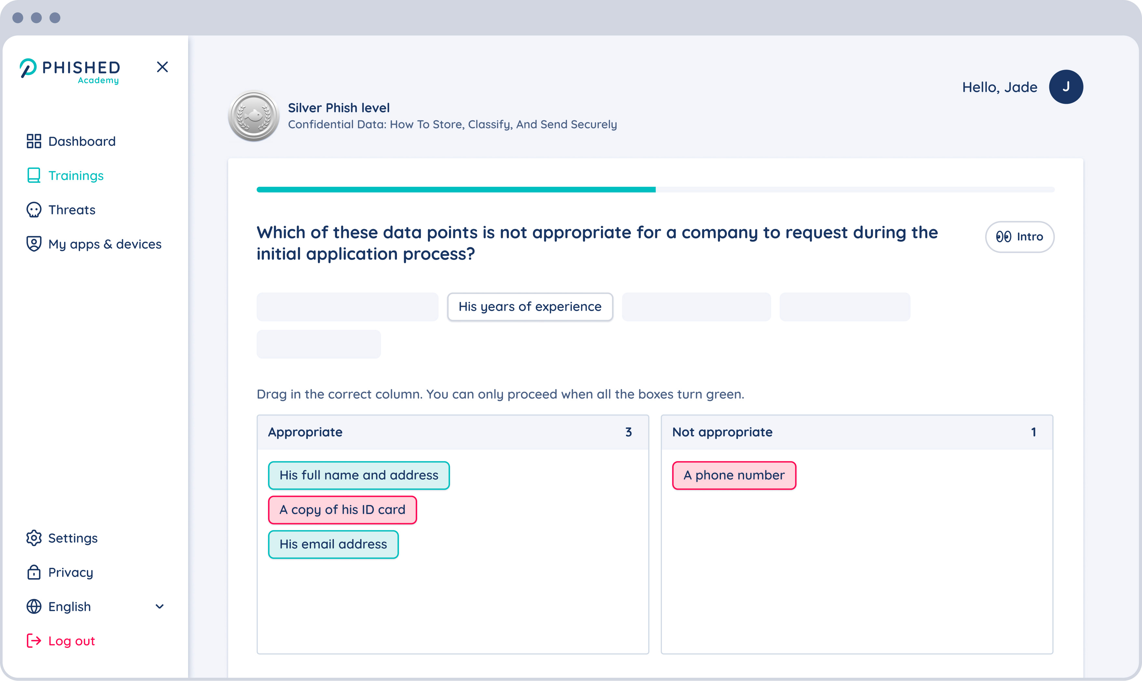This screenshot has height=681, width=1142.
Task: Open the Trainings section icon
Action: click(x=34, y=175)
